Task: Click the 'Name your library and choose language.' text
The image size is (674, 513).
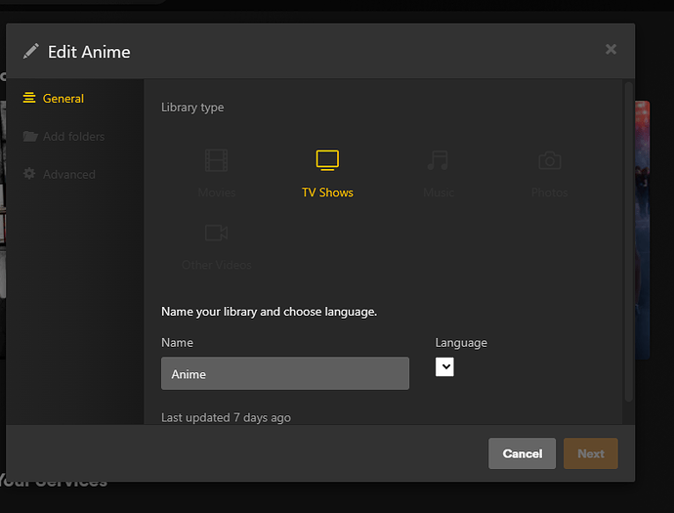Action: pos(269,312)
